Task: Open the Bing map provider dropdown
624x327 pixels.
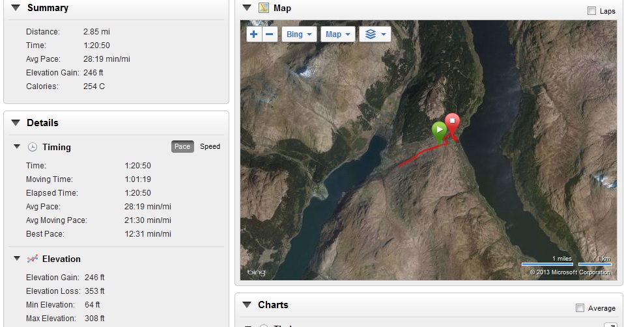Action: coord(300,34)
